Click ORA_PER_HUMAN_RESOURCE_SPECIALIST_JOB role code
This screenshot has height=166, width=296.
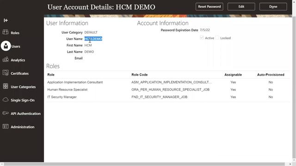[171, 89]
